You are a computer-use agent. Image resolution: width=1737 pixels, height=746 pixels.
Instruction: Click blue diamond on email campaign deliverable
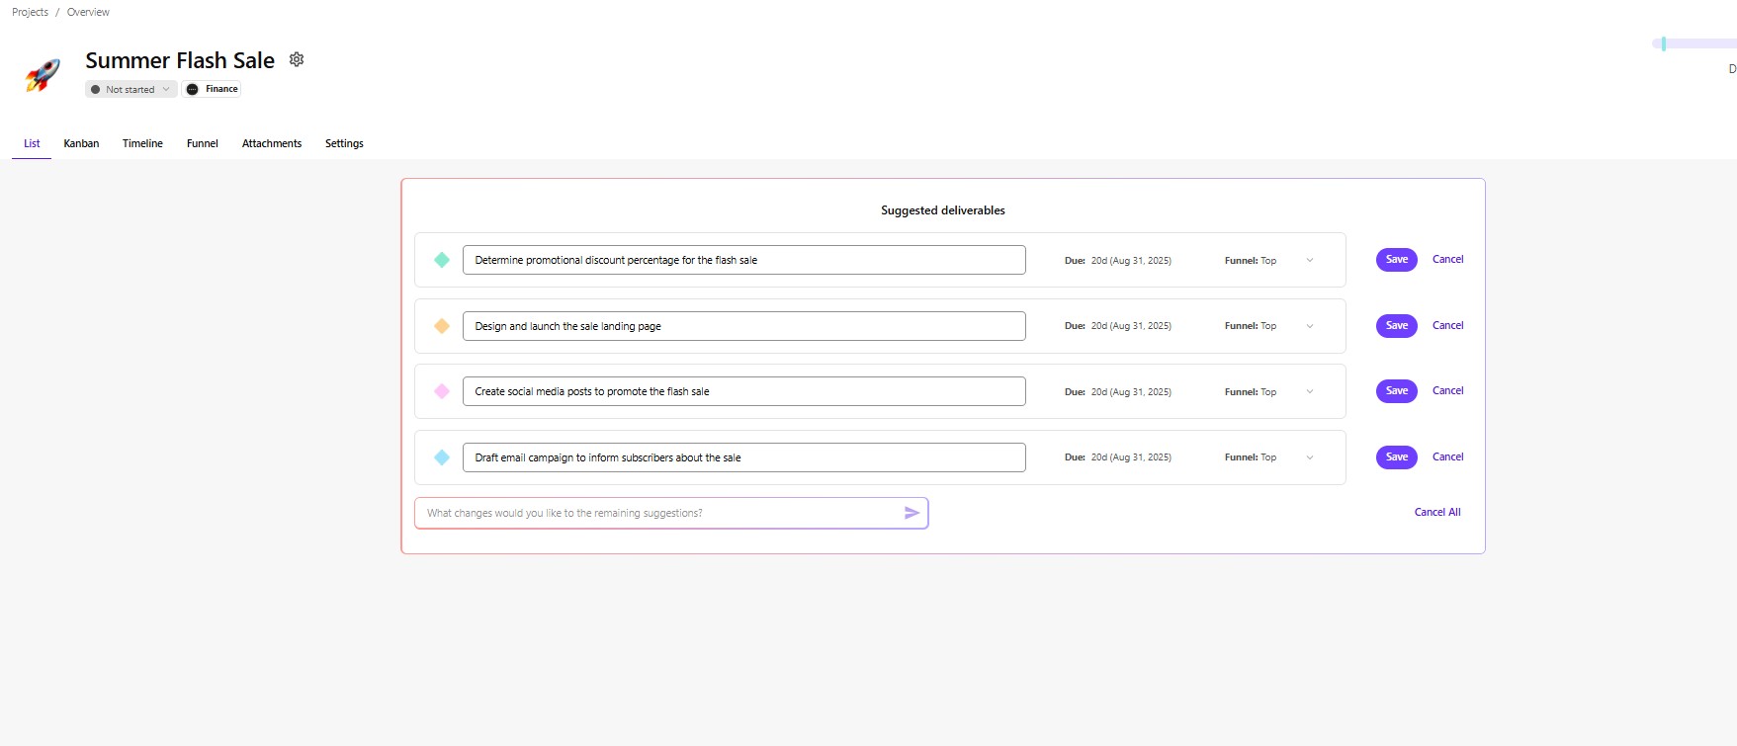(x=442, y=457)
